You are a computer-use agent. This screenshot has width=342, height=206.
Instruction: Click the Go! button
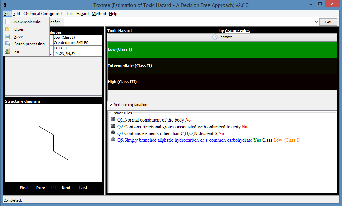328,22
